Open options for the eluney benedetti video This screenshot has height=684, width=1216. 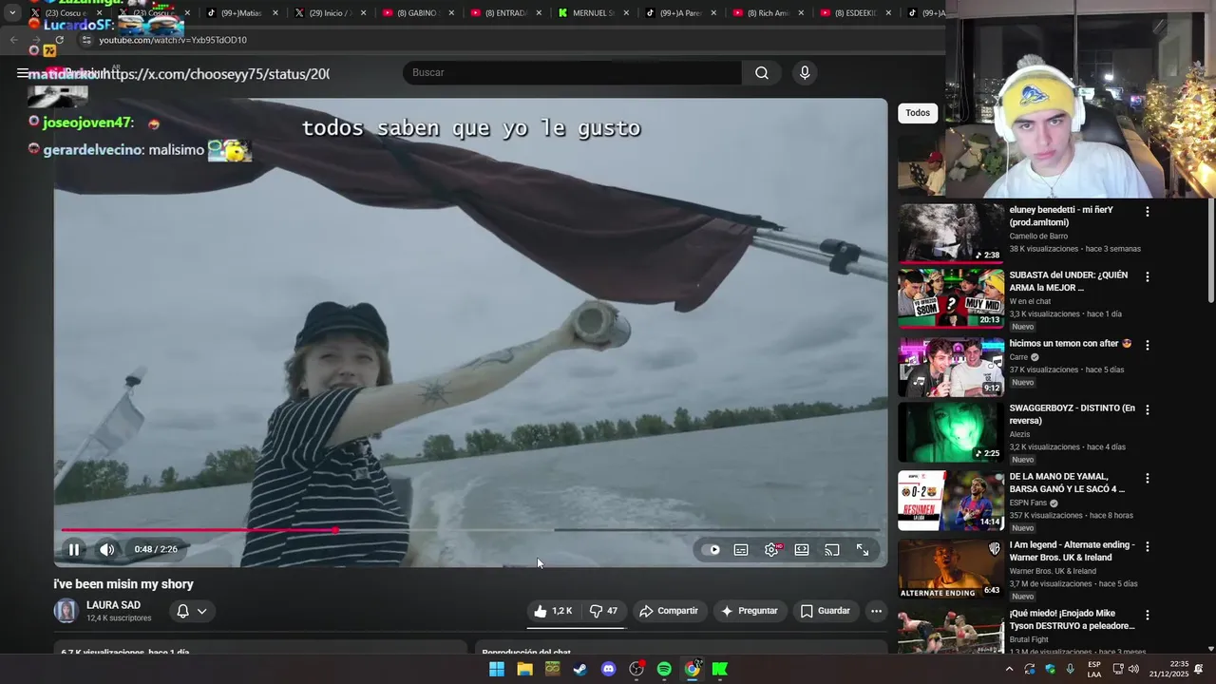(1147, 212)
